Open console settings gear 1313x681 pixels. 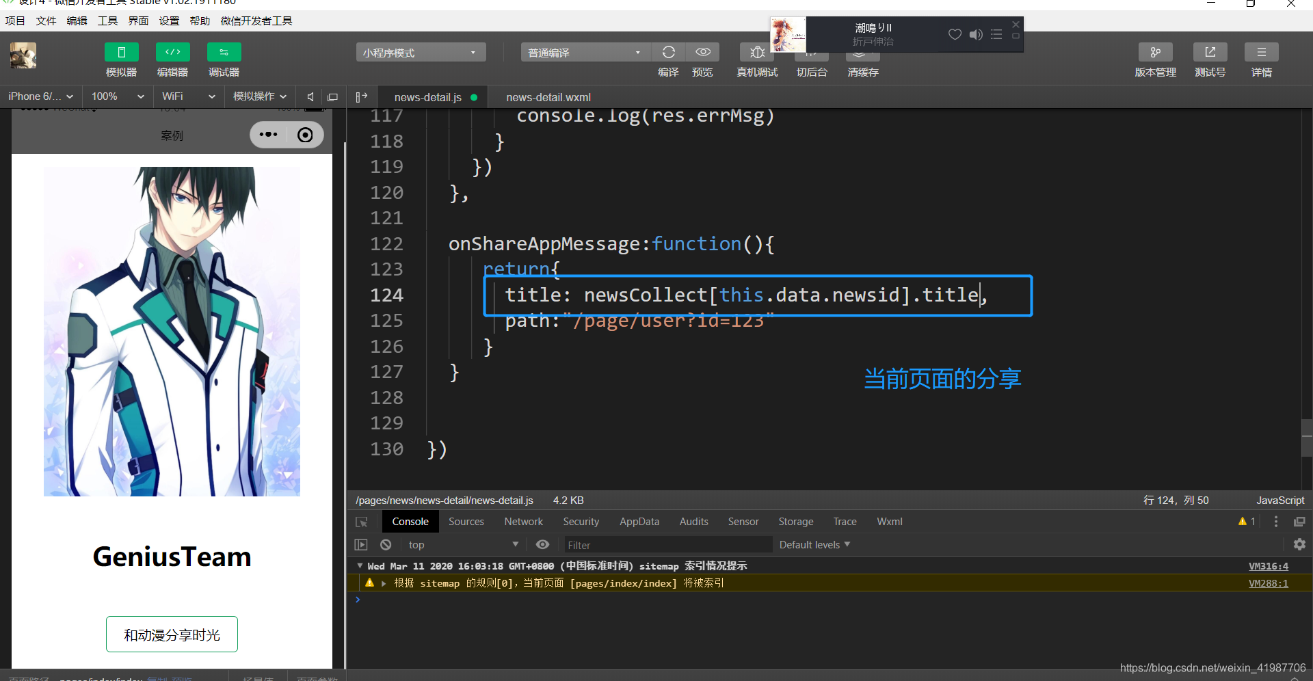[1299, 545]
